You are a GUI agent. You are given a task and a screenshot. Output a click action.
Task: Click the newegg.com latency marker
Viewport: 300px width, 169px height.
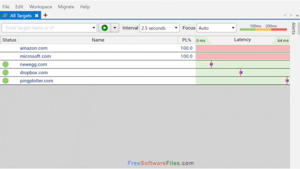tap(211, 65)
